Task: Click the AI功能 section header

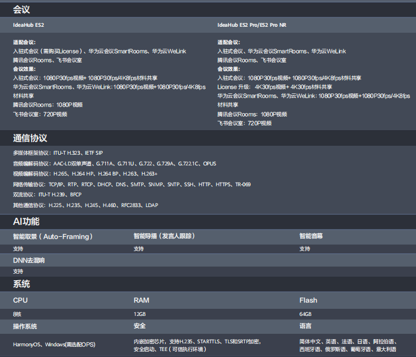Action: tap(26, 221)
